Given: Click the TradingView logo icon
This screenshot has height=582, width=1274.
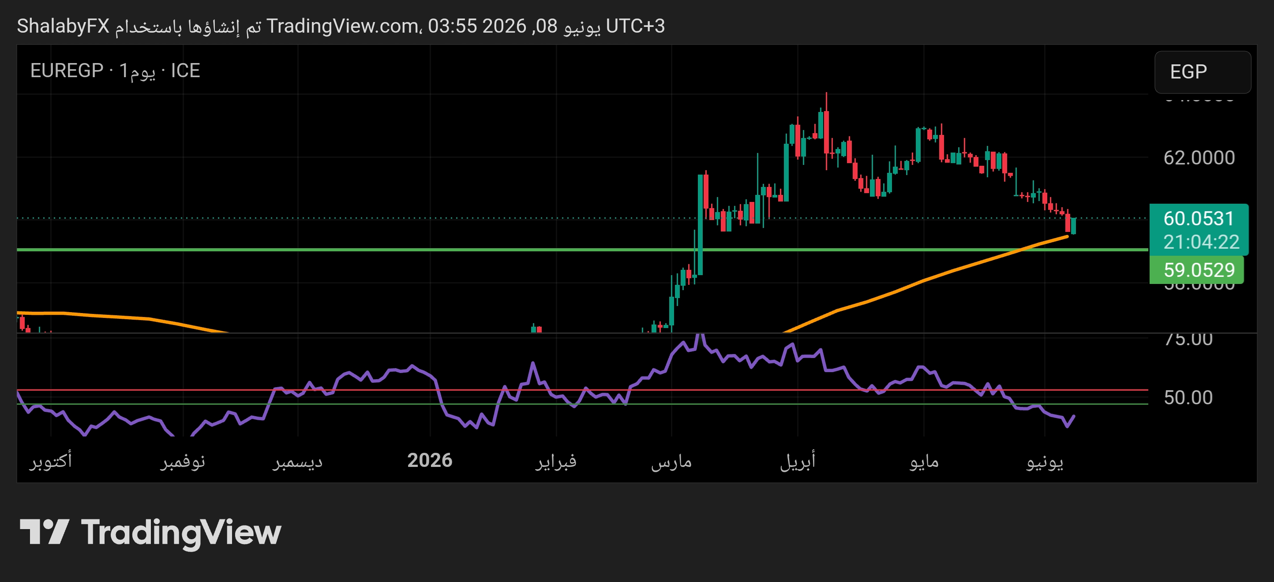Looking at the screenshot, I should coord(44,532).
